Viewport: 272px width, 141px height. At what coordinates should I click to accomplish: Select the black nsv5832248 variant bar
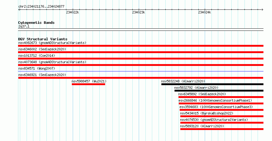tap(212, 84)
